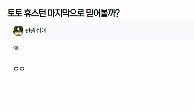Click the view count number 1
Screen dimensions: 194x111
pos(23,48)
